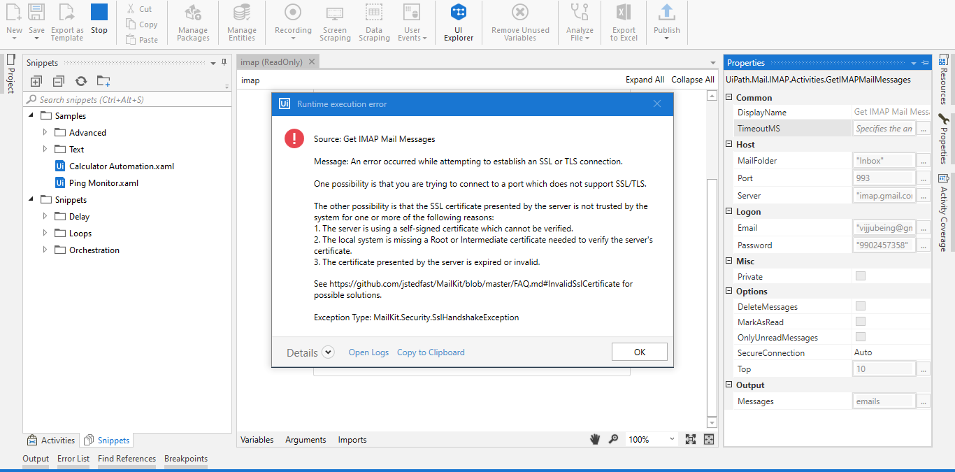Click OK in error dialog
This screenshot has width=955, height=472.
point(639,352)
